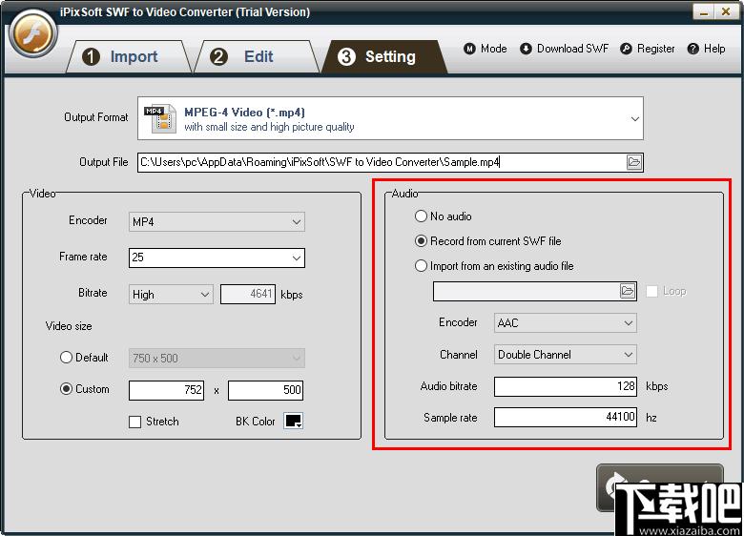Screen dimensions: 744x536
Task: Open the Frame rate dropdown
Action: point(217,258)
